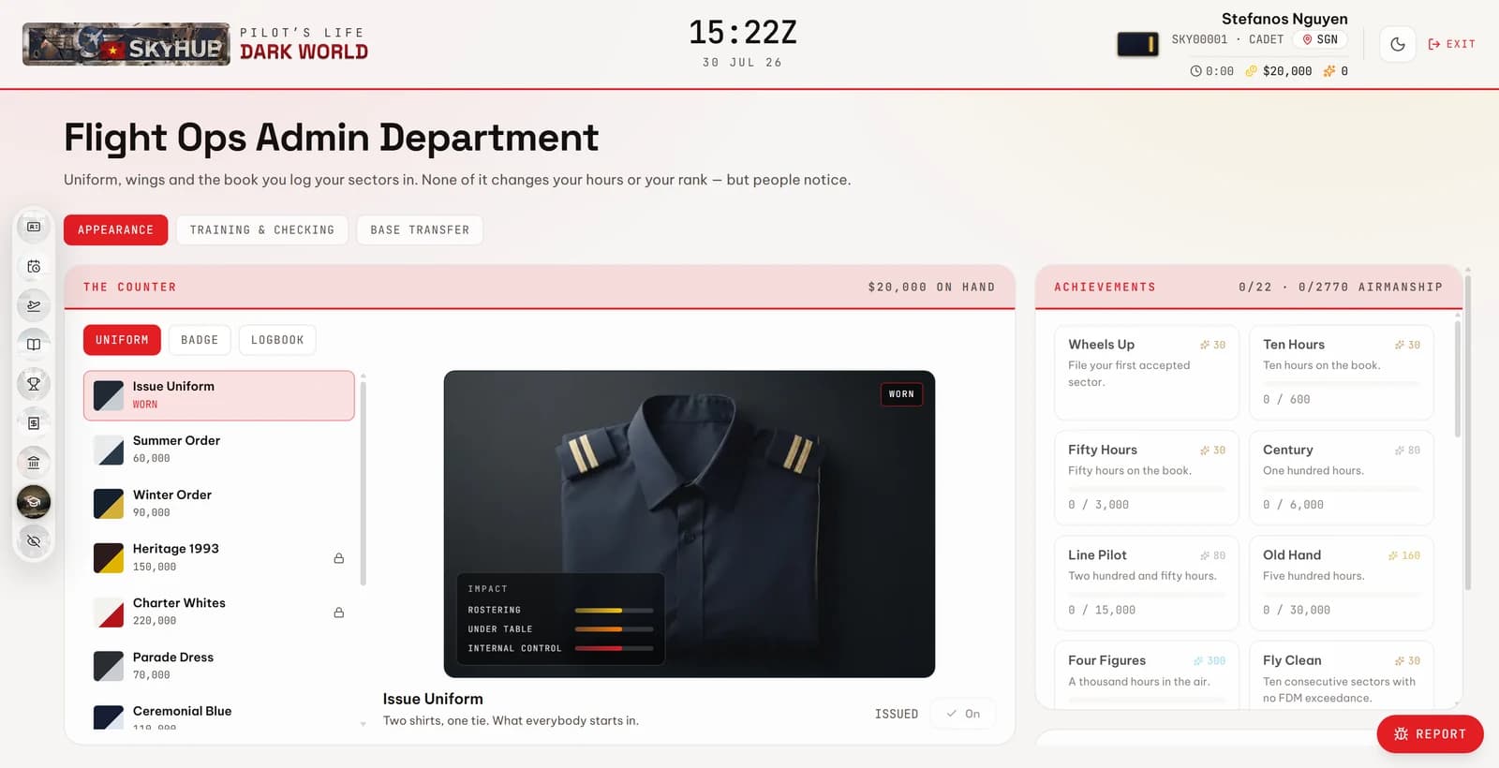This screenshot has width=1499, height=768.
Task: Click the "0/22 · 0/2770 AIRMANSHIP" text
Action: pyautogui.click(x=1341, y=288)
